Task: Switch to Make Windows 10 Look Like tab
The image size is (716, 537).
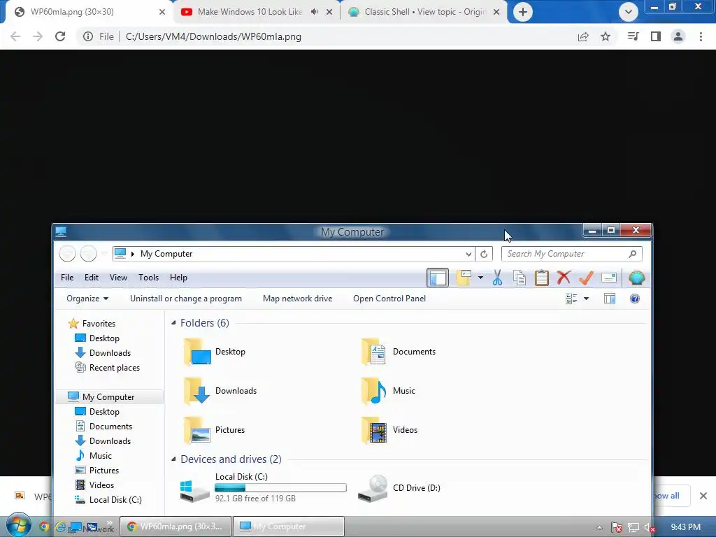Action: (249, 12)
